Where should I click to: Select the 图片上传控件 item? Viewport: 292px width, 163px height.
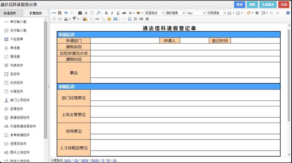(20, 152)
